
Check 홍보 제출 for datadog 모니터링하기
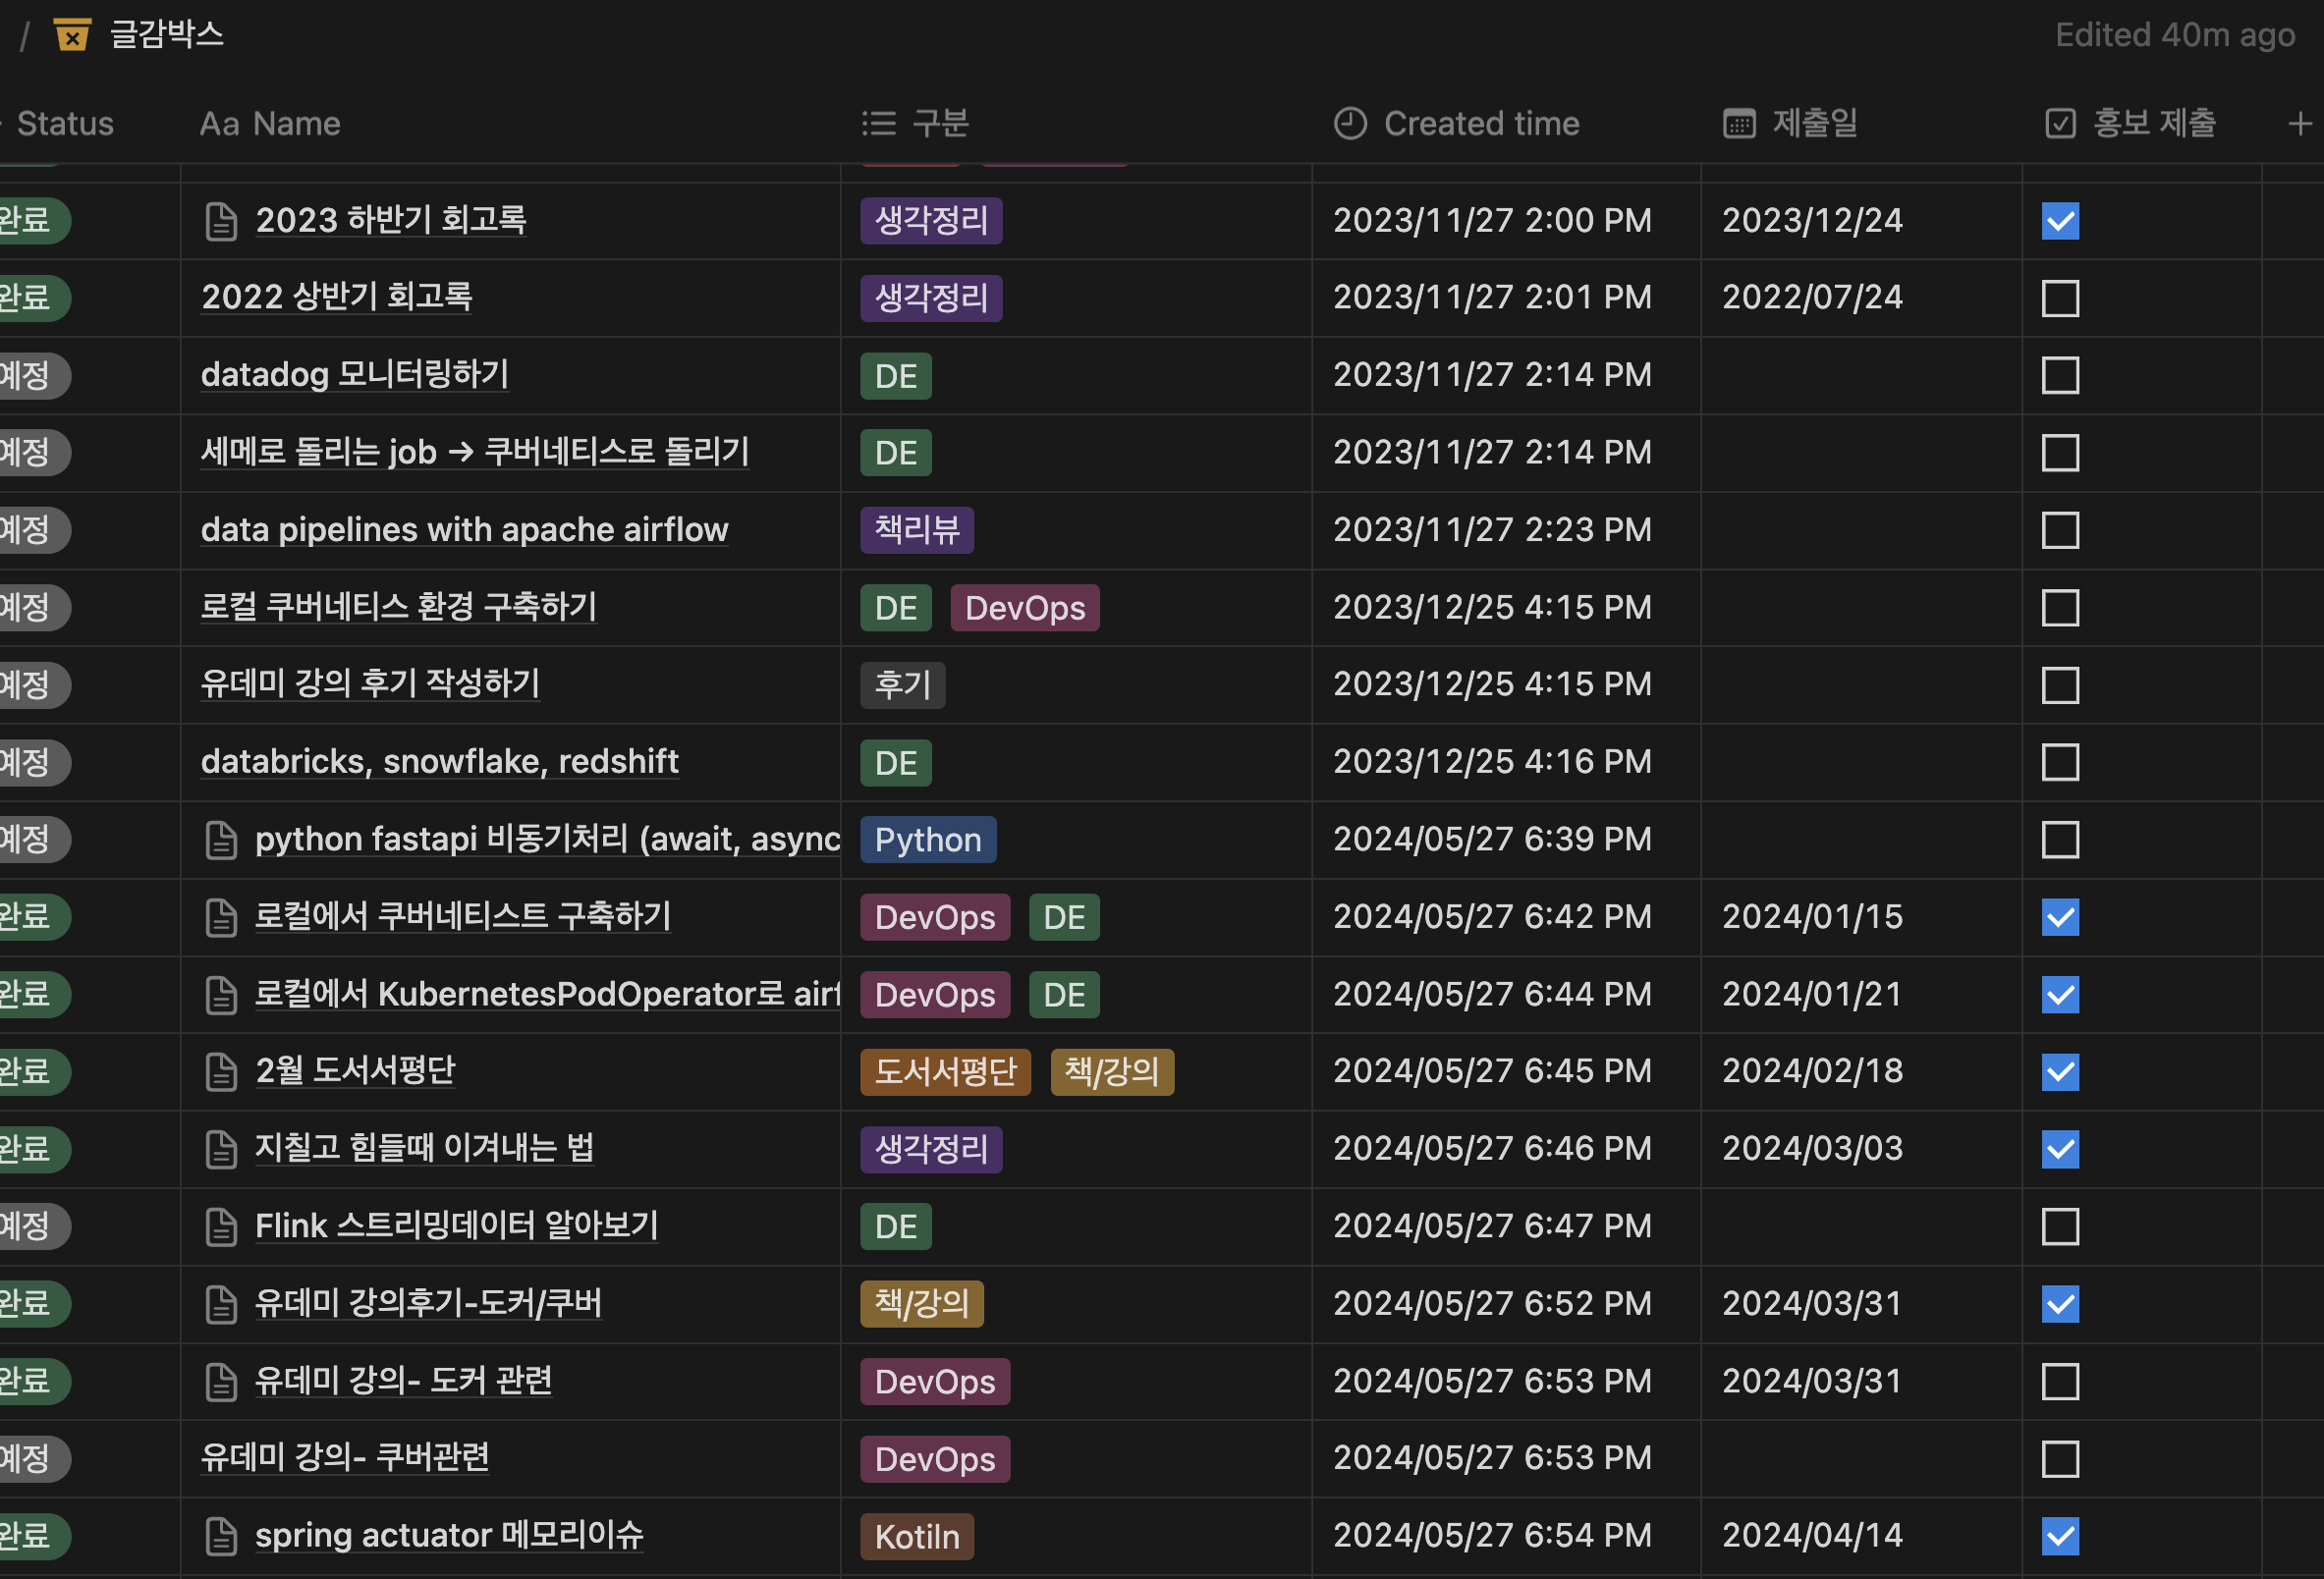(x=2060, y=376)
